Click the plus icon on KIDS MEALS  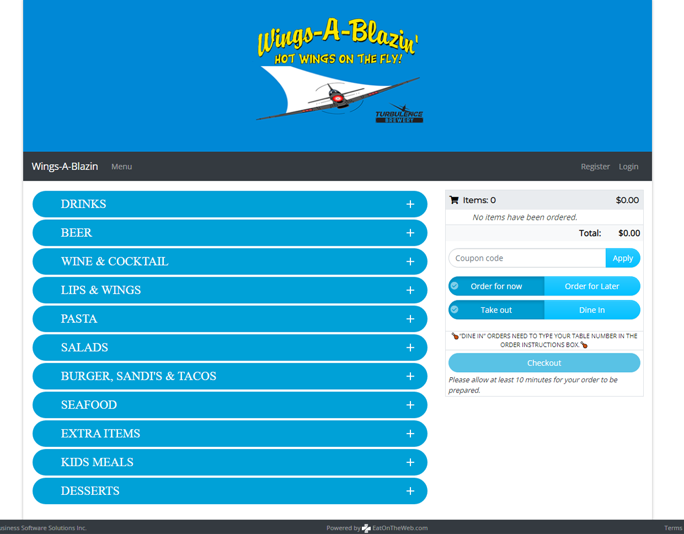pyautogui.click(x=410, y=463)
